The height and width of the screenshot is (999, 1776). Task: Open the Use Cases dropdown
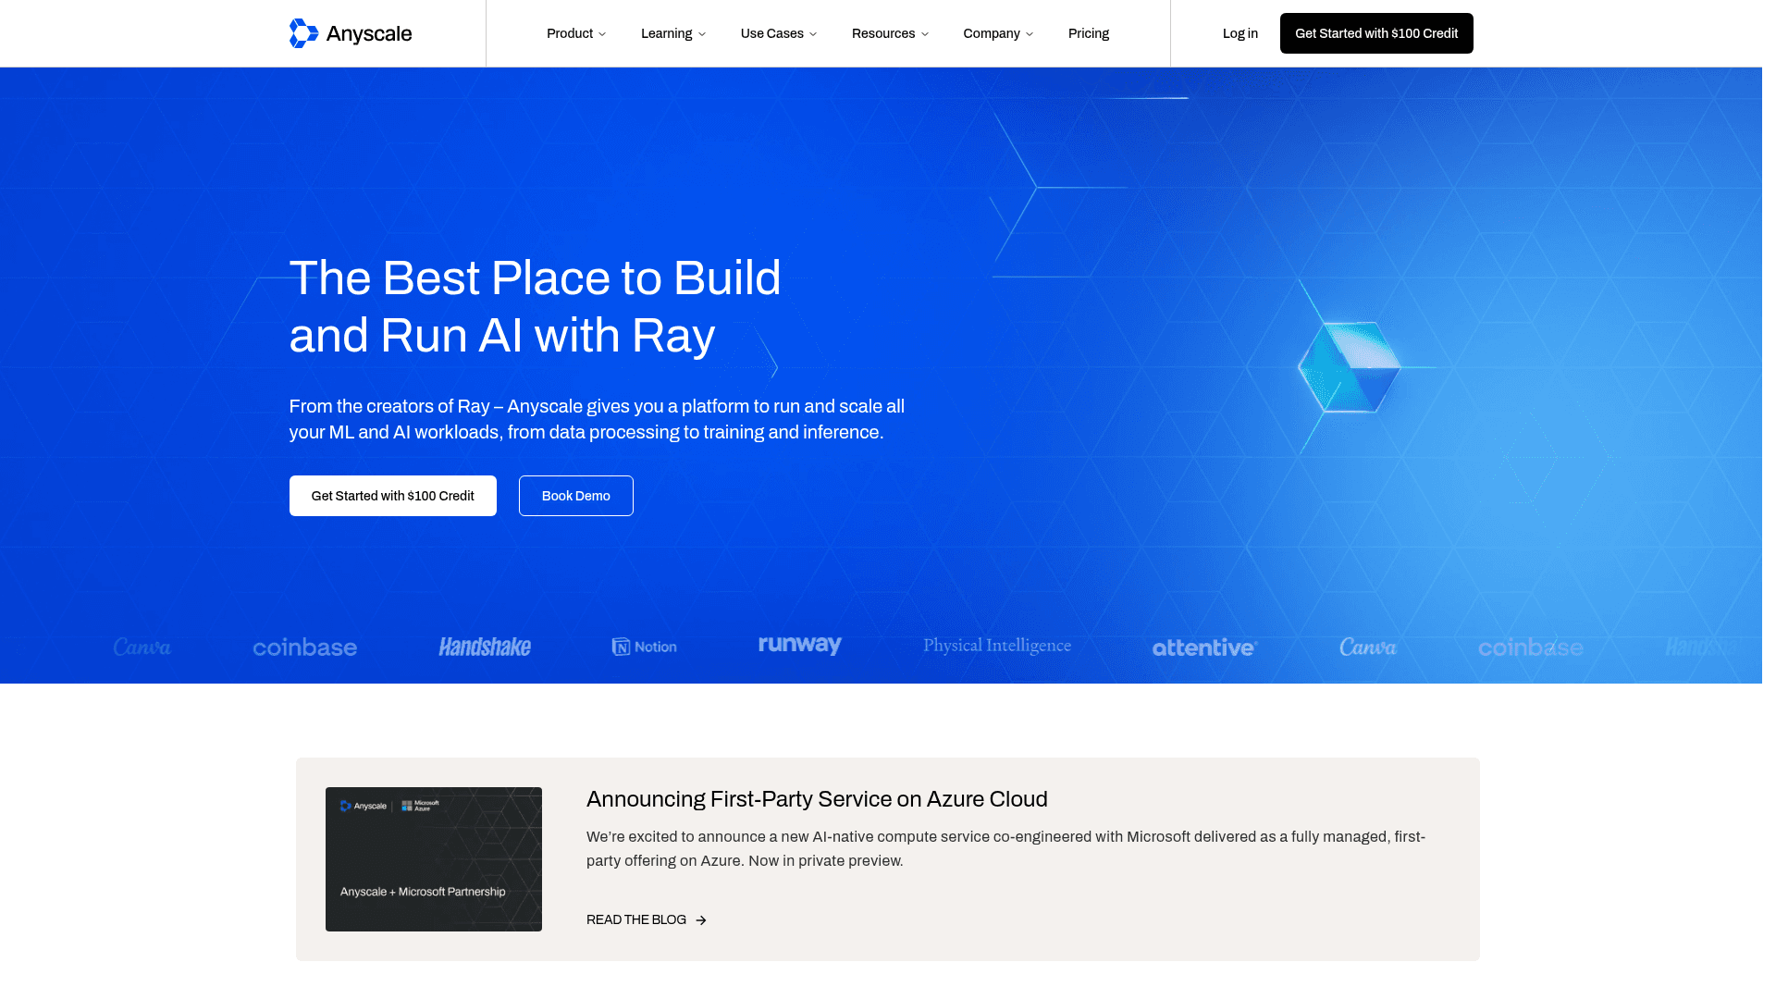(778, 33)
